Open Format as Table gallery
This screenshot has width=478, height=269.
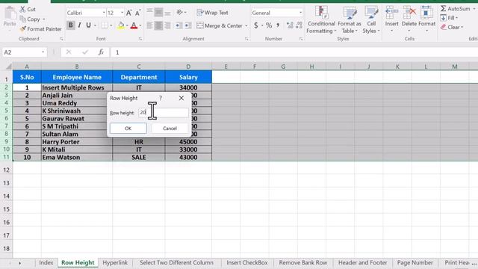tap(350, 19)
